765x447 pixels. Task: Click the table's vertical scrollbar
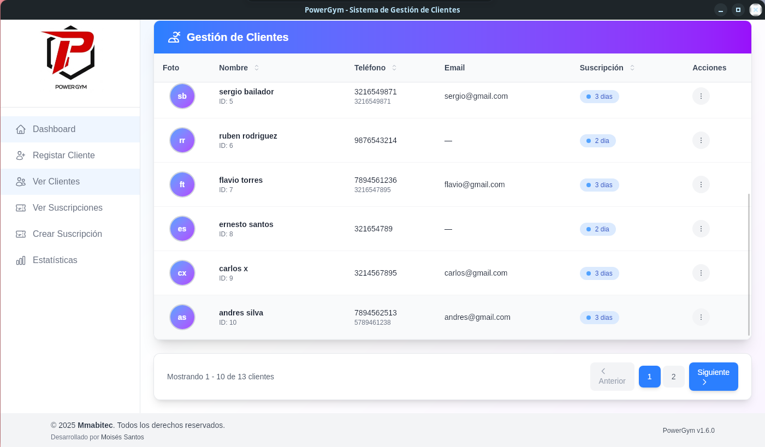pos(749,265)
